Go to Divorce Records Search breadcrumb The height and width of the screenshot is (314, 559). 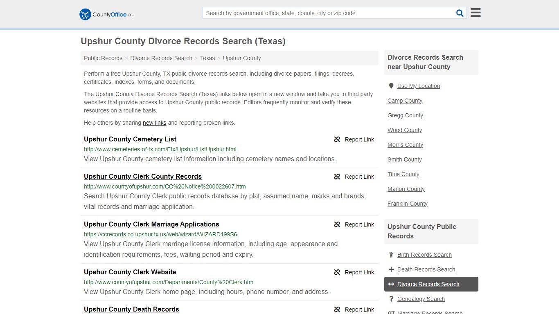(161, 58)
